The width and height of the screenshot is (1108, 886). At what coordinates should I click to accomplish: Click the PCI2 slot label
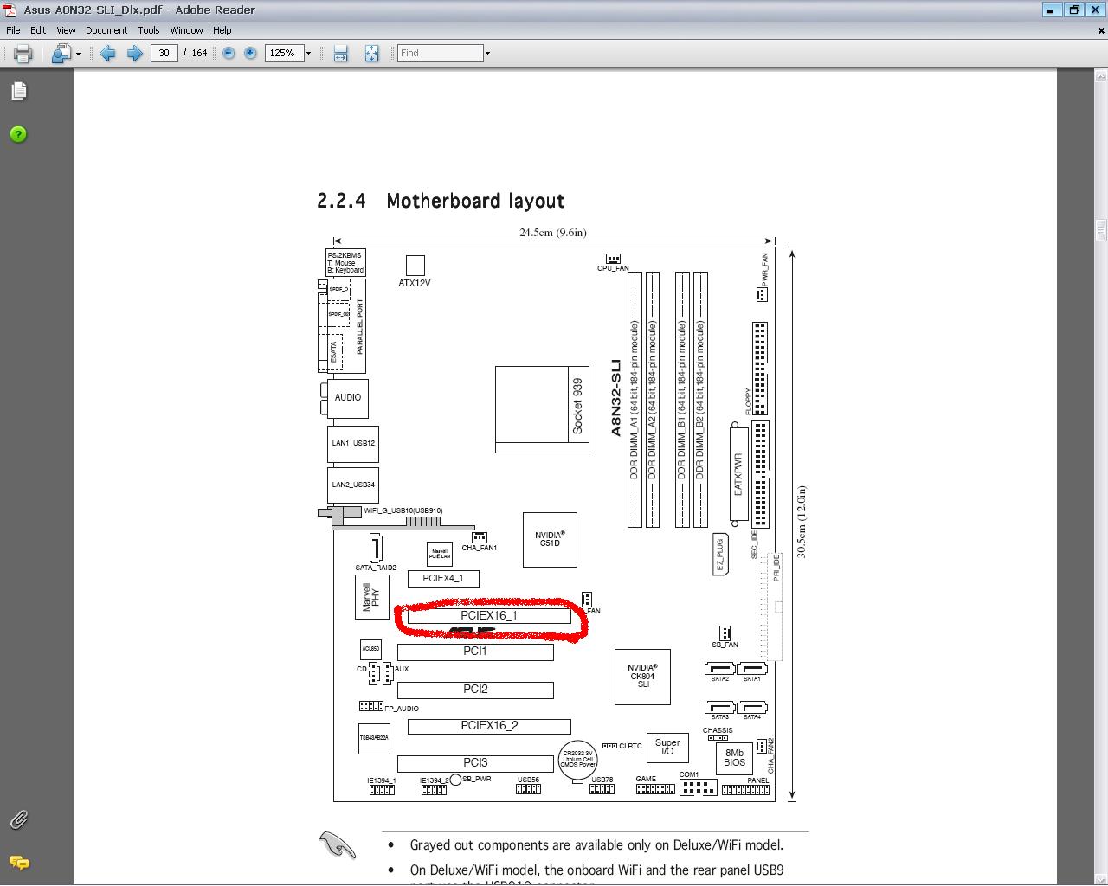pos(475,689)
